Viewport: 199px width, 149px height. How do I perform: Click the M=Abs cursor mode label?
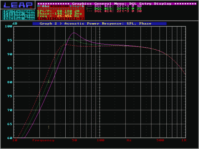tap(43, 6)
